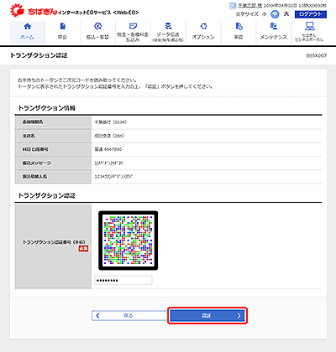The width and height of the screenshot is (336, 352).
Task: Open 税金・各種料金払込み payment menu
Action: pos(133,33)
